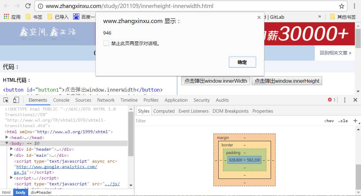
Task: Open the Security tab
Action: point(201,100)
